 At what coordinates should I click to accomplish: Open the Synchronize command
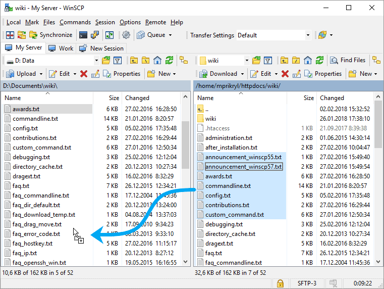click(x=50, y=35)
